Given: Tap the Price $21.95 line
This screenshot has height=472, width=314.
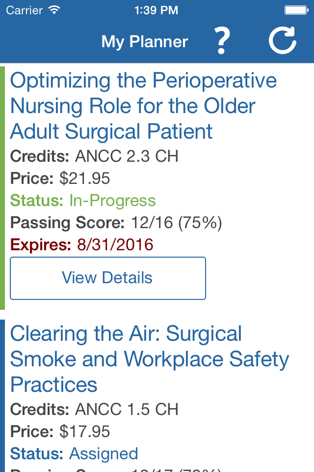Looking at the screenshot, I should pos(60,178).
